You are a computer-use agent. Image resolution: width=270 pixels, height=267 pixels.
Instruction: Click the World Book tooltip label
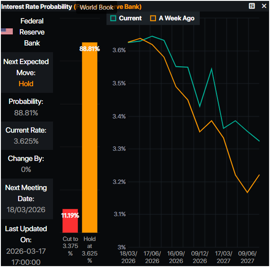click(96, 8)
